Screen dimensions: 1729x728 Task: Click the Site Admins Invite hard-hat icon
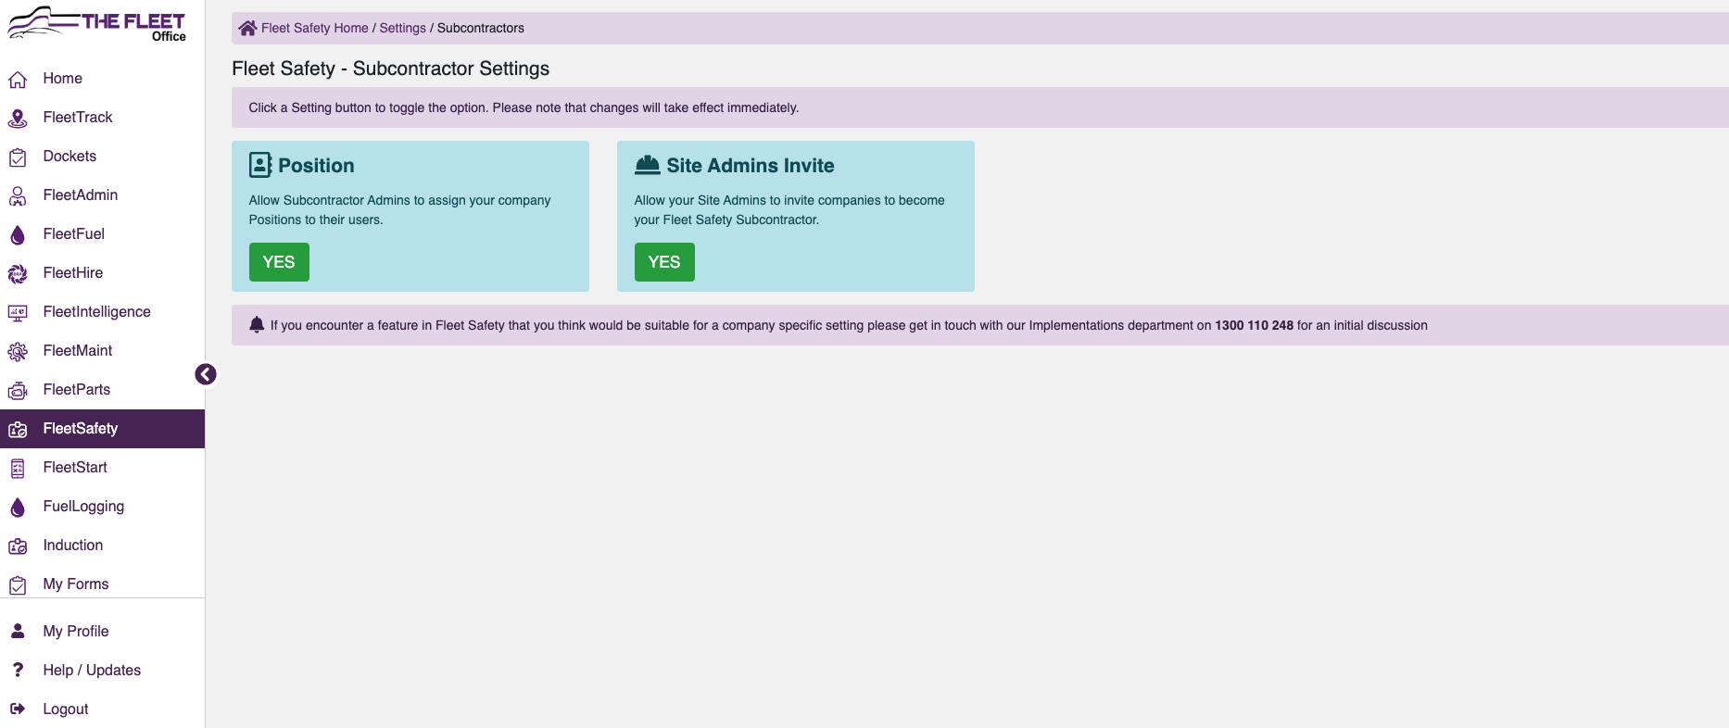pos(647,165)
